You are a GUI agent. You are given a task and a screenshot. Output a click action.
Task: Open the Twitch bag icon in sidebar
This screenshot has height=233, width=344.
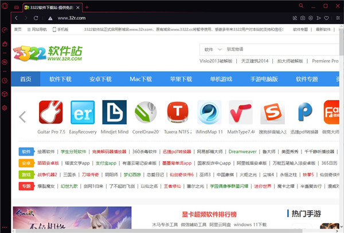click(x=5, y=44)
